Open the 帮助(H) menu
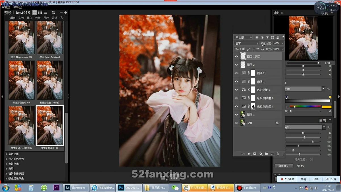 point(18,7)
